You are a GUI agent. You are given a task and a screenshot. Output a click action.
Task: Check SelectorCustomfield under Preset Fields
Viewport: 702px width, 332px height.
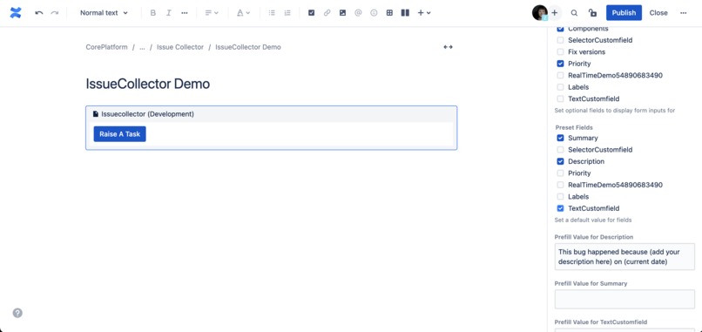(560, 150)
